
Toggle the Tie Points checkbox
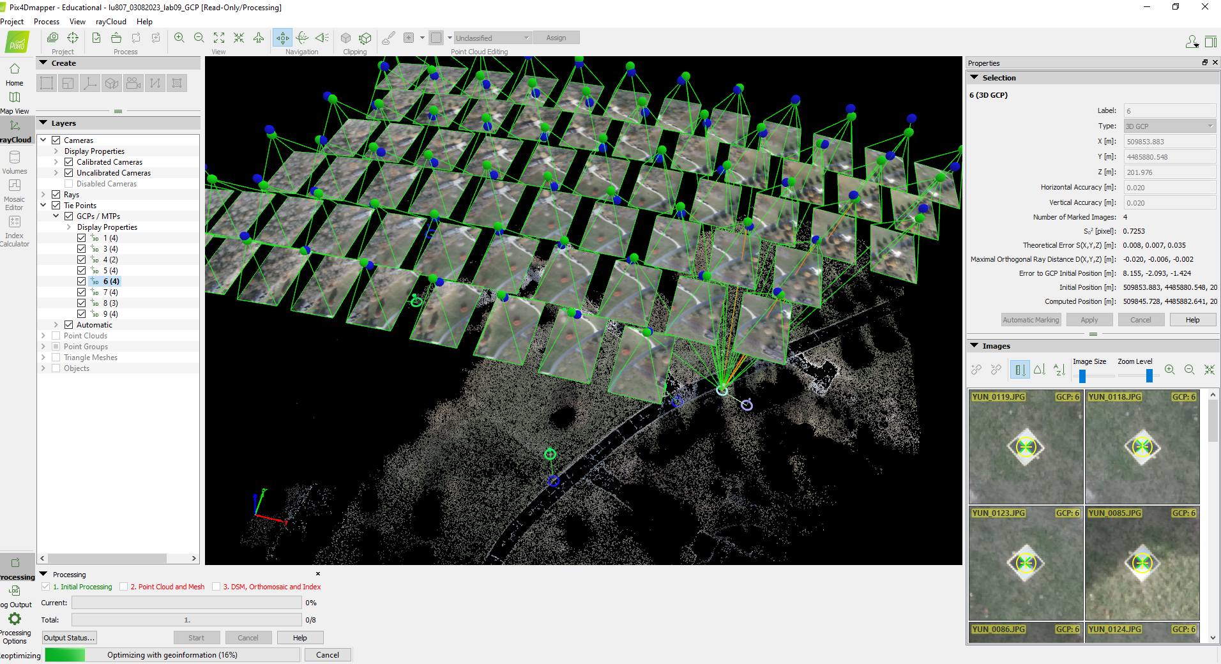[x=56, y=206]
